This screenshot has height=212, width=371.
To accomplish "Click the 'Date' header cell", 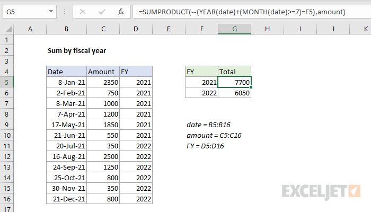I will tap(66, 72).
